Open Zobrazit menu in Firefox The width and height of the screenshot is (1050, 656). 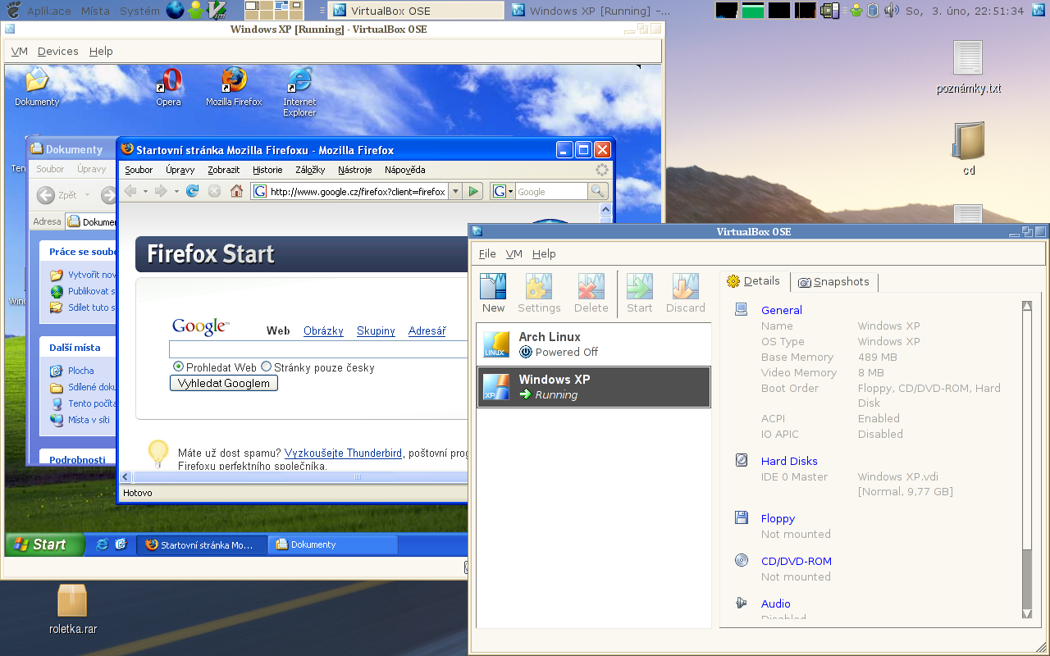click(x=223, y=170)
